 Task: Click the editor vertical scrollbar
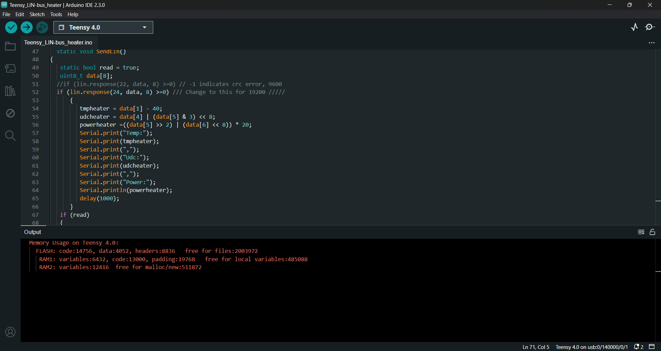658,138
